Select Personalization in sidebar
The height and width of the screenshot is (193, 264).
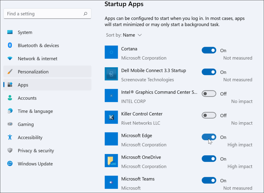[x=47, y=72]
